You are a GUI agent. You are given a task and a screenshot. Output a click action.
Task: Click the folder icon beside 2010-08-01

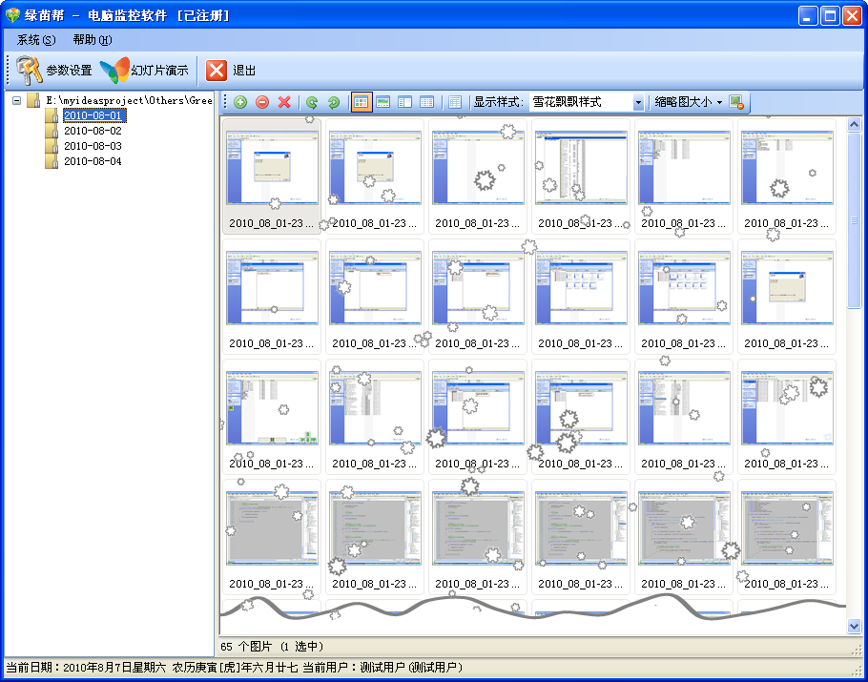tap(52, 115)
